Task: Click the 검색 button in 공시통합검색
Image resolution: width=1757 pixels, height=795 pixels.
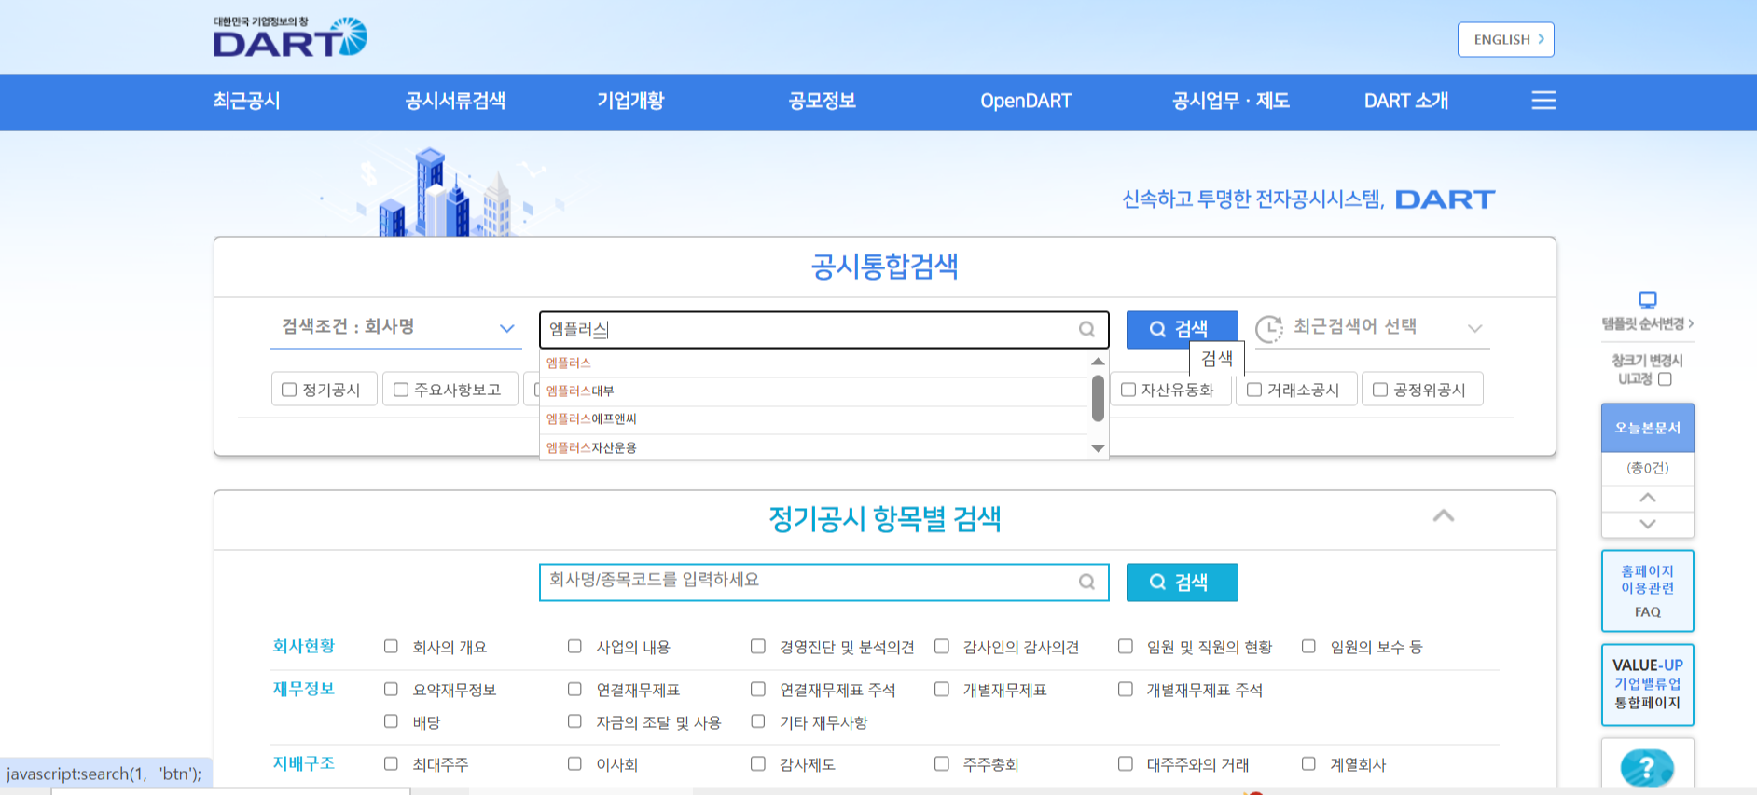Action: pyautogui.click(x=1182, y=329)
